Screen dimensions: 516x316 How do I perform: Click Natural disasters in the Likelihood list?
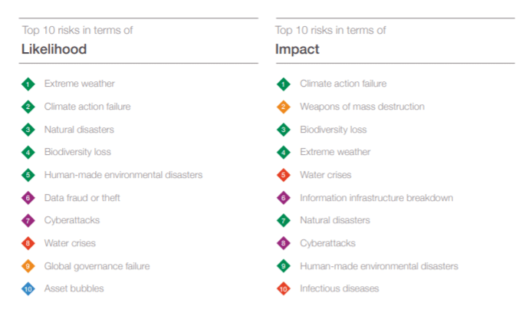click(79, 130)
